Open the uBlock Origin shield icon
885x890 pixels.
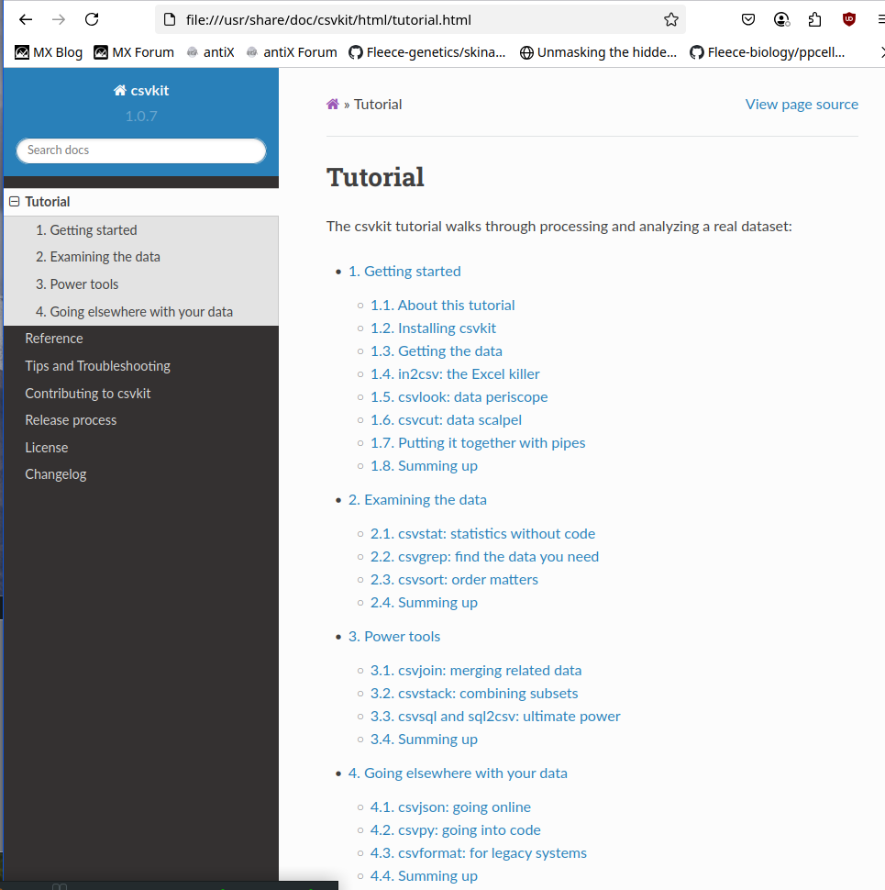click(x=848, y=20)
